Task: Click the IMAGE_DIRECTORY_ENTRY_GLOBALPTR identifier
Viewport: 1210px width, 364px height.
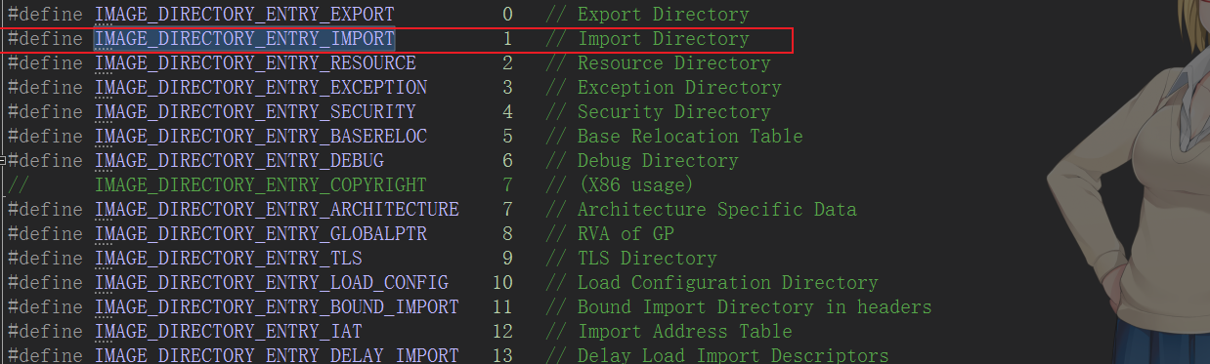Action: 261,234
